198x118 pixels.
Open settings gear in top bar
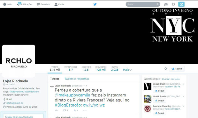(x=173, y=4)
